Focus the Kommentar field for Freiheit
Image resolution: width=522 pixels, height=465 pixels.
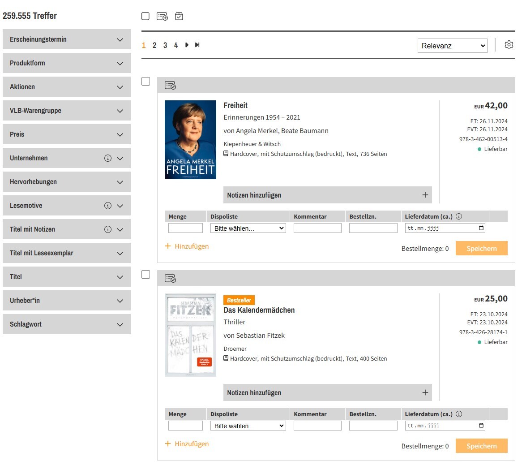(x=317, y=228)
